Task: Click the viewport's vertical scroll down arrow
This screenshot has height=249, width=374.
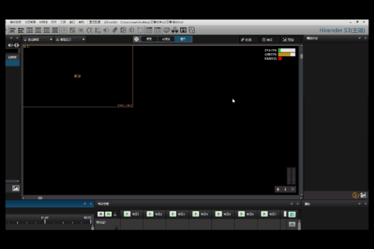Action: click(x=301, y=195)
